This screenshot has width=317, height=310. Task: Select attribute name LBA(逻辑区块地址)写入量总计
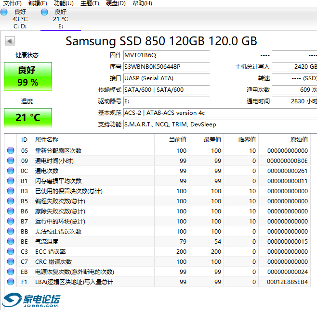pyautogui.click(x=74, y=282)
